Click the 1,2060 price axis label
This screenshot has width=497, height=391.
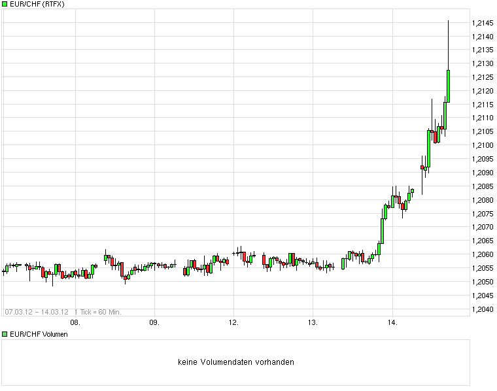click(x=483, y=254)
